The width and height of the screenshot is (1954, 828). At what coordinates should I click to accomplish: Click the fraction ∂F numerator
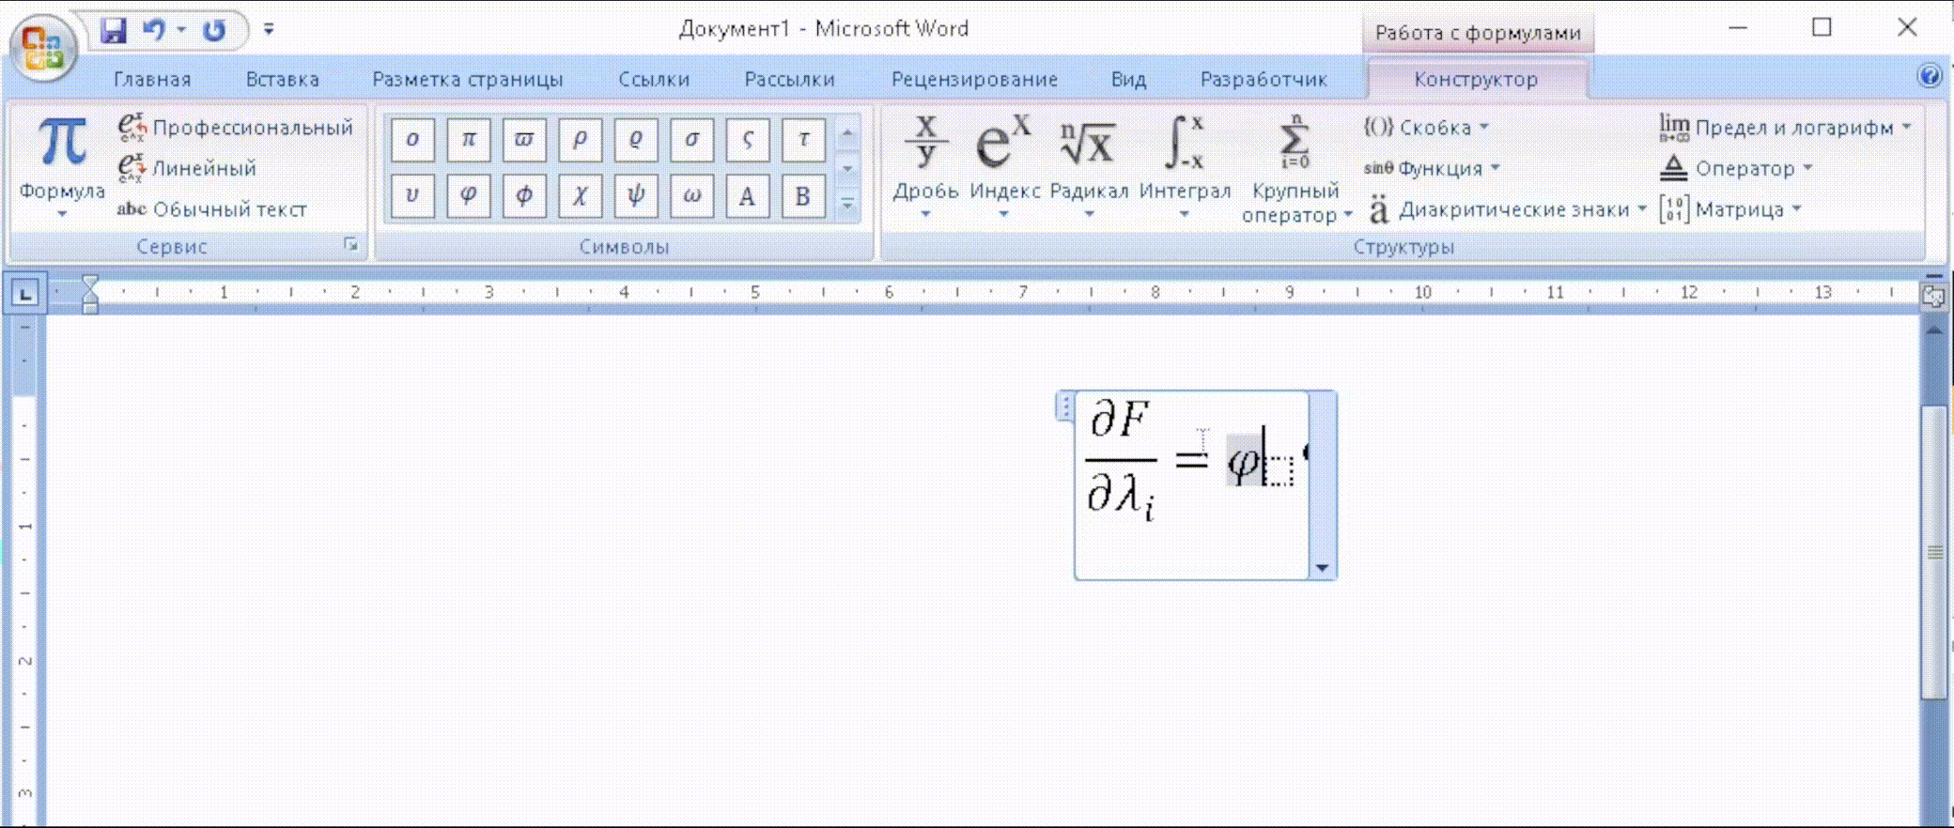pos(1120,420)
